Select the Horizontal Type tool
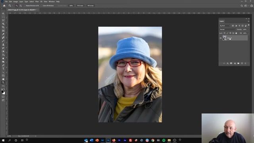This screenshot has height=143, width=254. [x=3, y=69]
